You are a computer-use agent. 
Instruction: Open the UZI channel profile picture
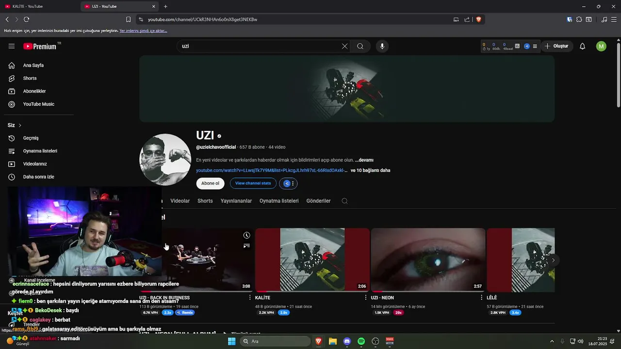(165, 159)
